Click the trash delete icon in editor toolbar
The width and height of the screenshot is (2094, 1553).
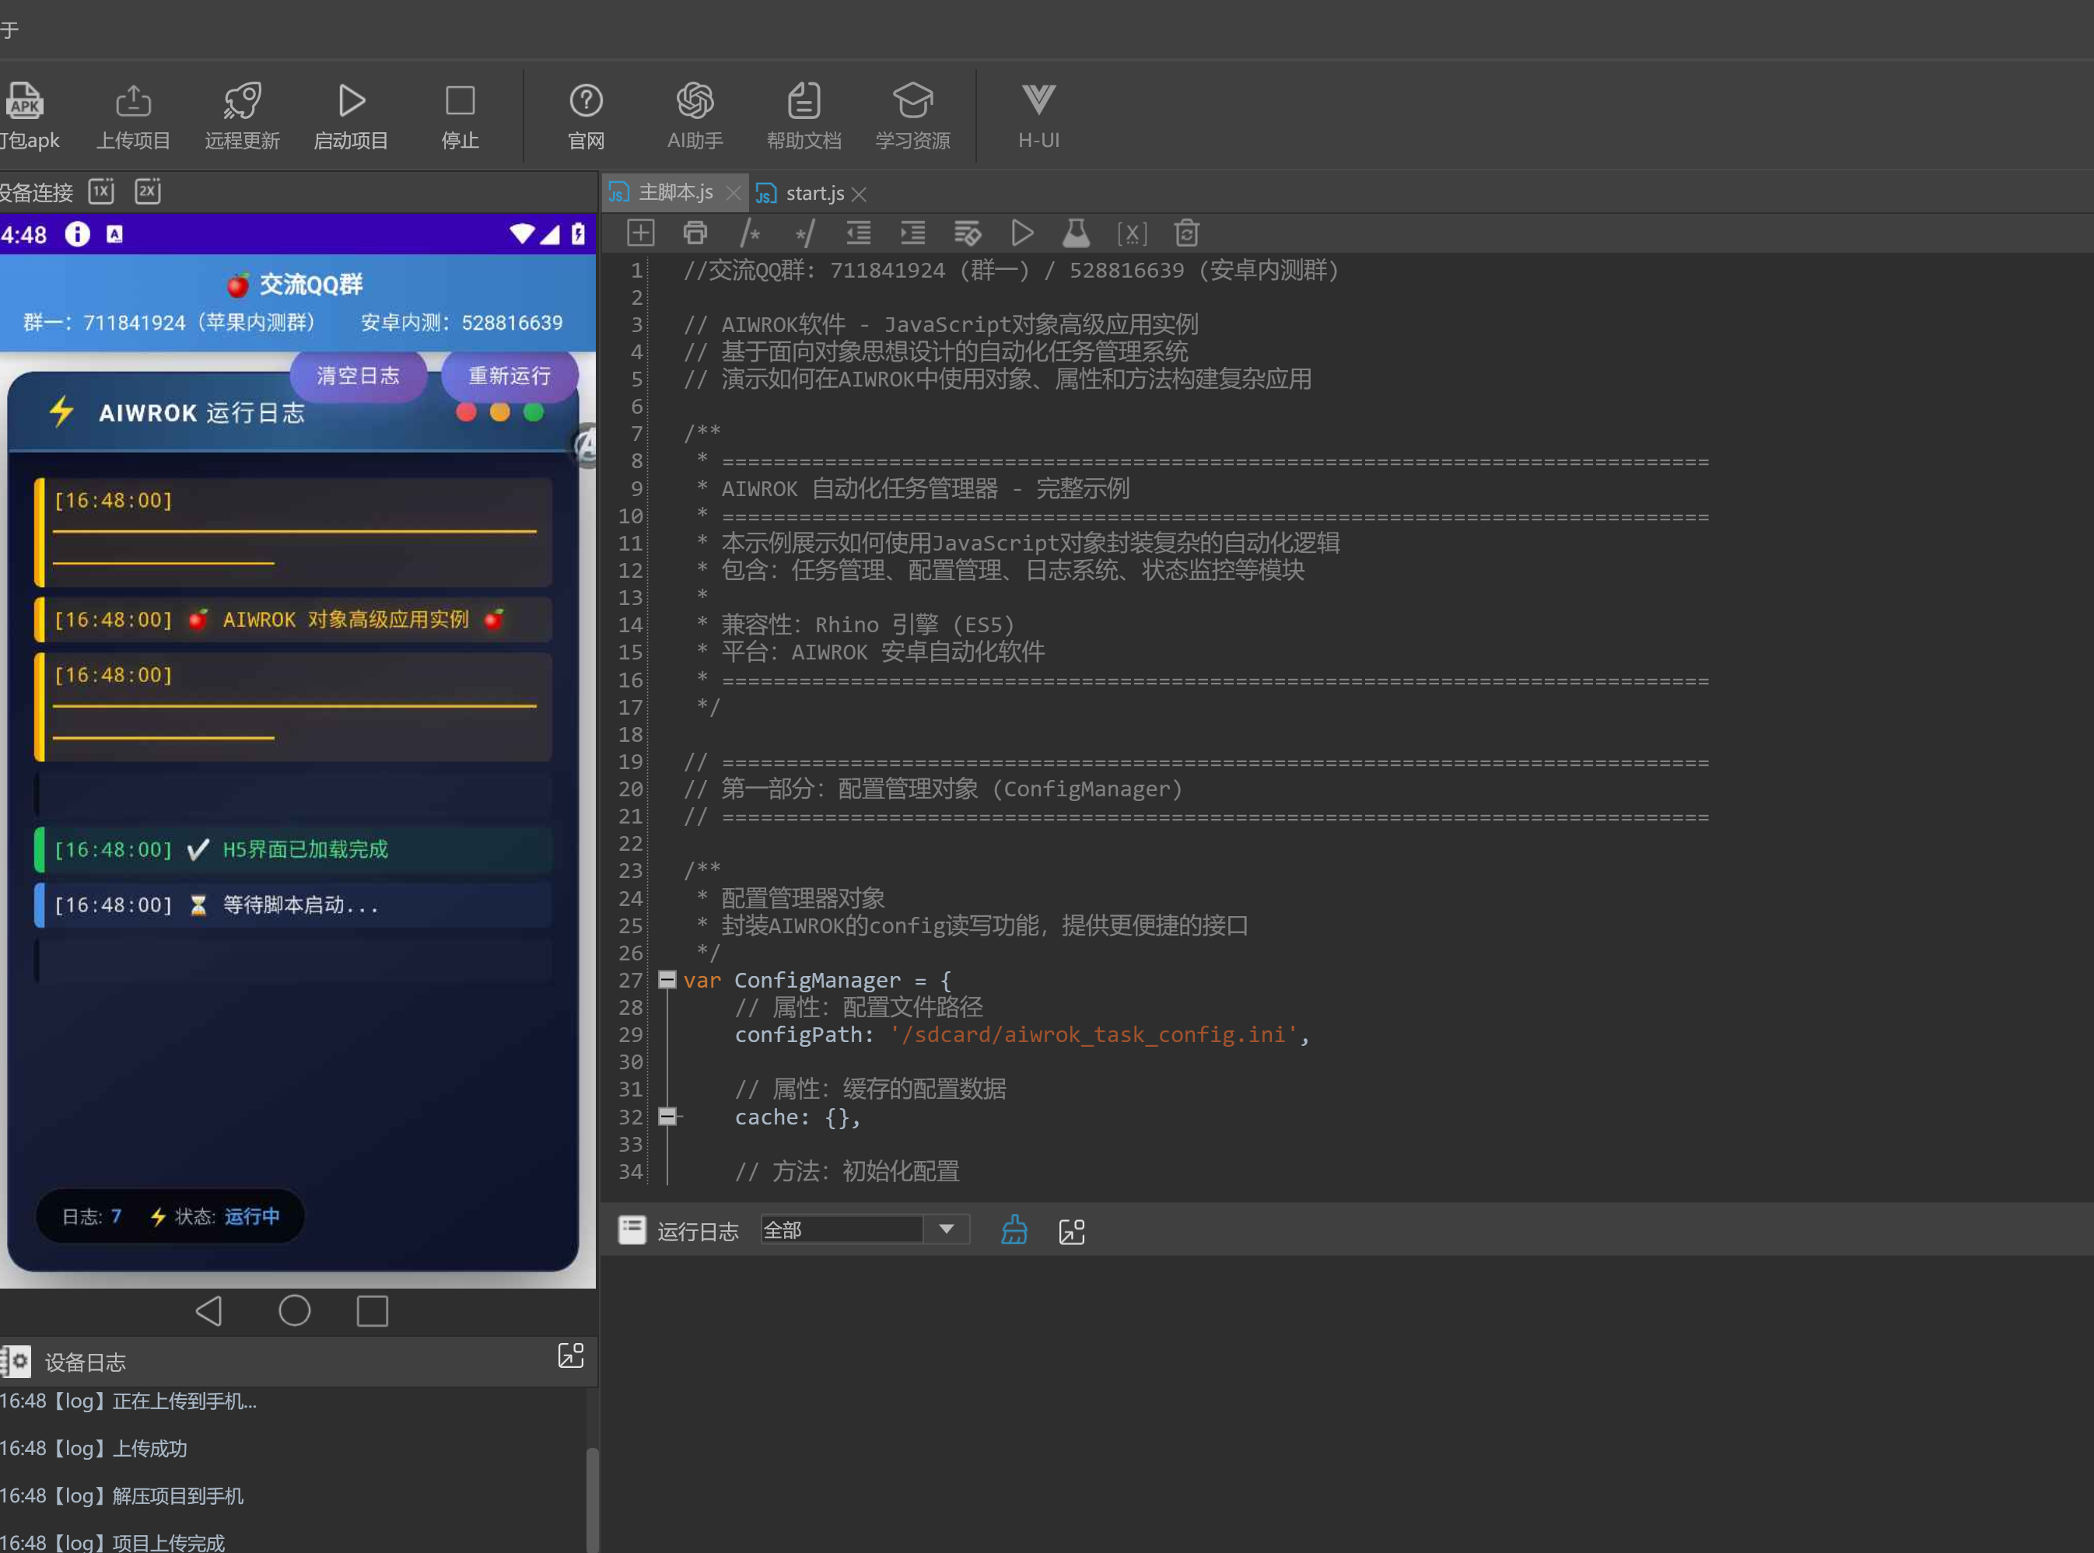[1187, 233]
